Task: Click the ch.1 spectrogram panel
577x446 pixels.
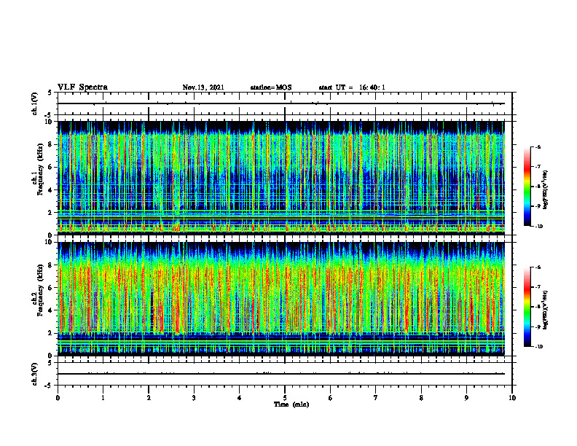Action: pos(281,178)
